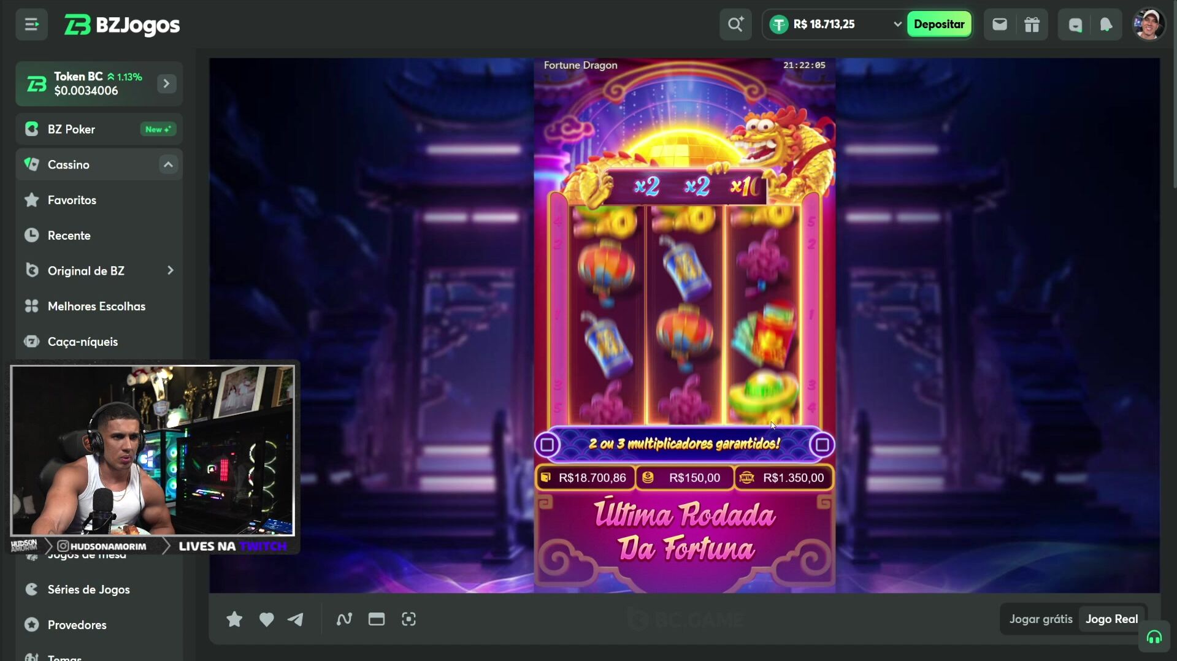
Task: Switch to Jogo Real mode
Action: tap(1111, 619)
